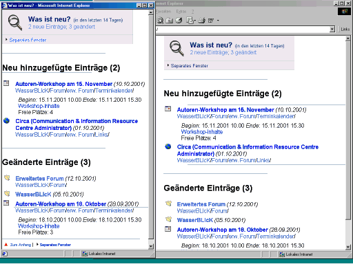The height and width of the screenshot is (264, 353).
Task: Click the Links toolbar label
Action: point(345,29)
